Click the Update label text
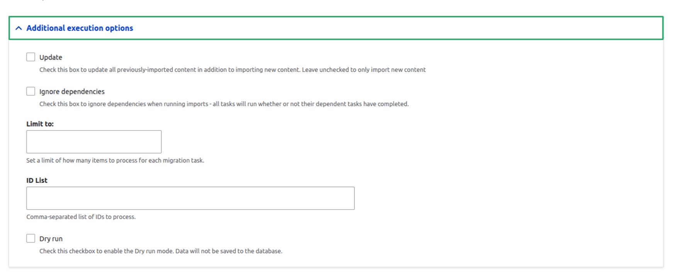 [51, 57]
